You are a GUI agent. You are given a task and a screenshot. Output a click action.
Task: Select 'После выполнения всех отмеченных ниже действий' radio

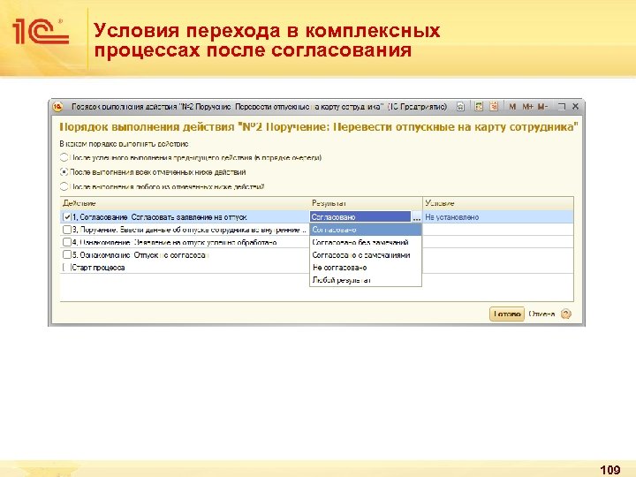pos(64,172)
